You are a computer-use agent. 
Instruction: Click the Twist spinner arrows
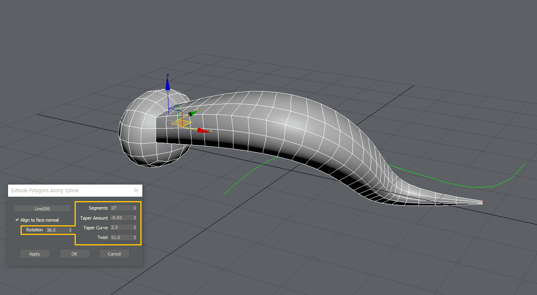pos(135,237)
